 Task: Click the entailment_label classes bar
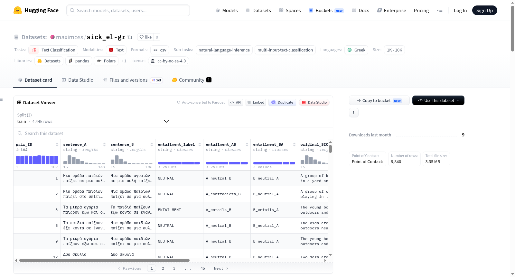click(179, 163)
